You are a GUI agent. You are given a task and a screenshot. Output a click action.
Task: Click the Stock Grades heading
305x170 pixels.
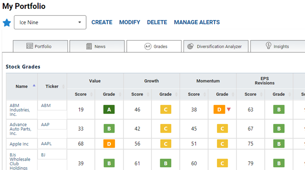23,67
